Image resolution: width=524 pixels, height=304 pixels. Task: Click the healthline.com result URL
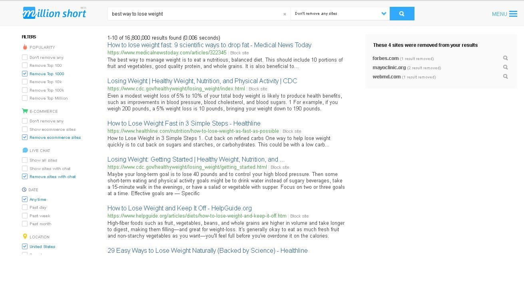click(193, 131)
